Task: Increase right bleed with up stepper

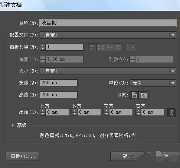Action: [x=138, y=111]
